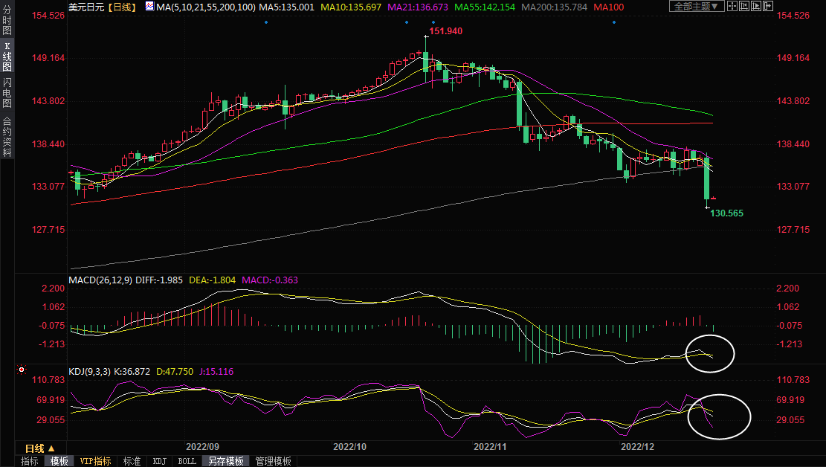Click the 151.940 high price marker

445,31
